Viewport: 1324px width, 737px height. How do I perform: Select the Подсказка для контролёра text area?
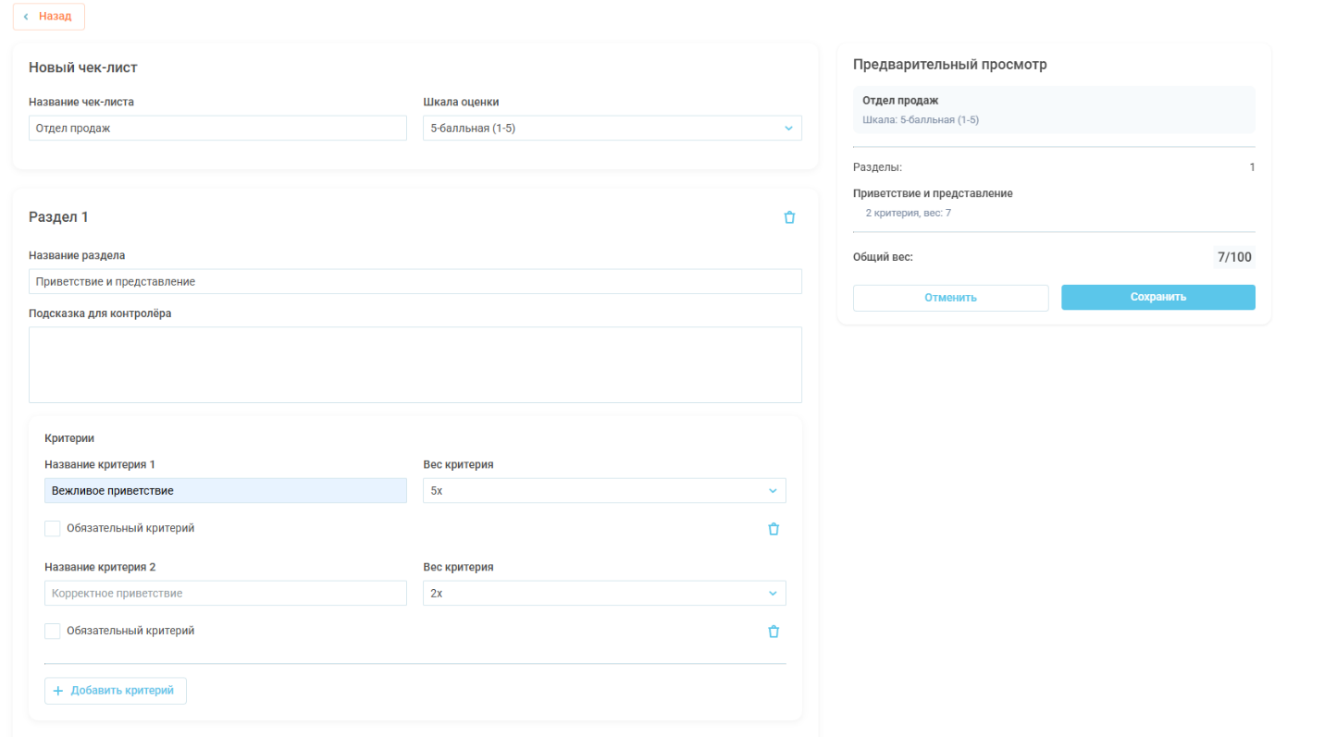(x=415, y=364)
